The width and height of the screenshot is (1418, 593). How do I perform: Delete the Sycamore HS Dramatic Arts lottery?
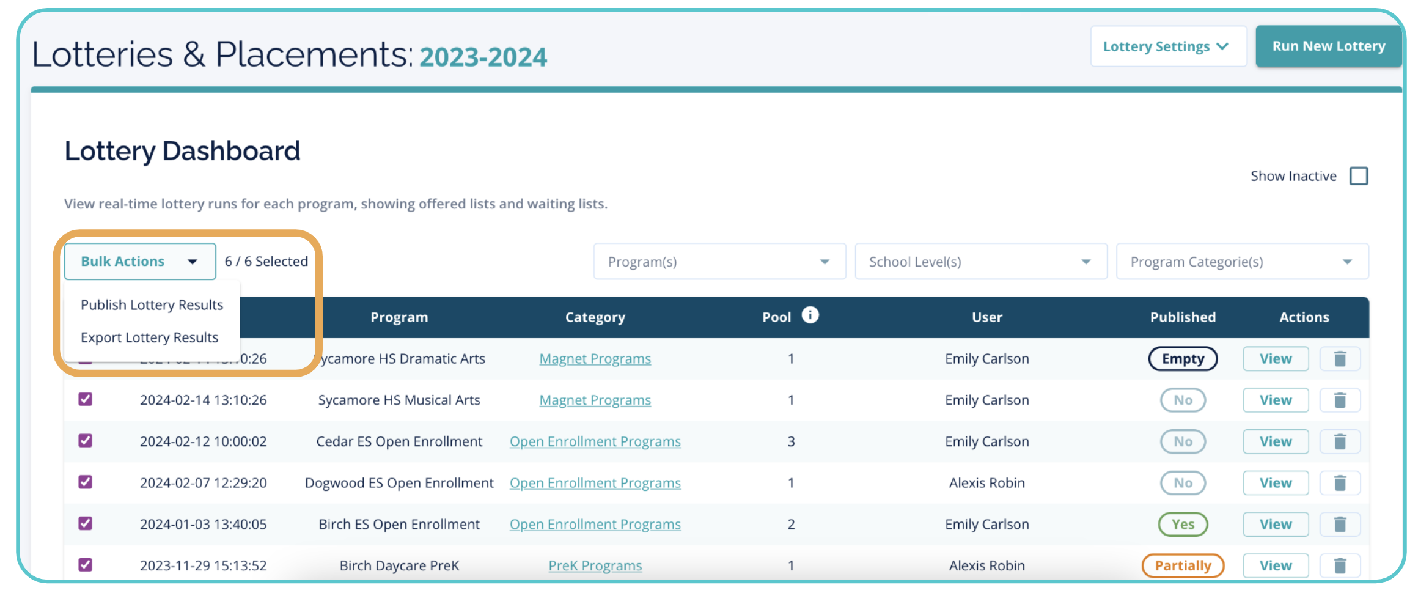tap(1339, 359)
